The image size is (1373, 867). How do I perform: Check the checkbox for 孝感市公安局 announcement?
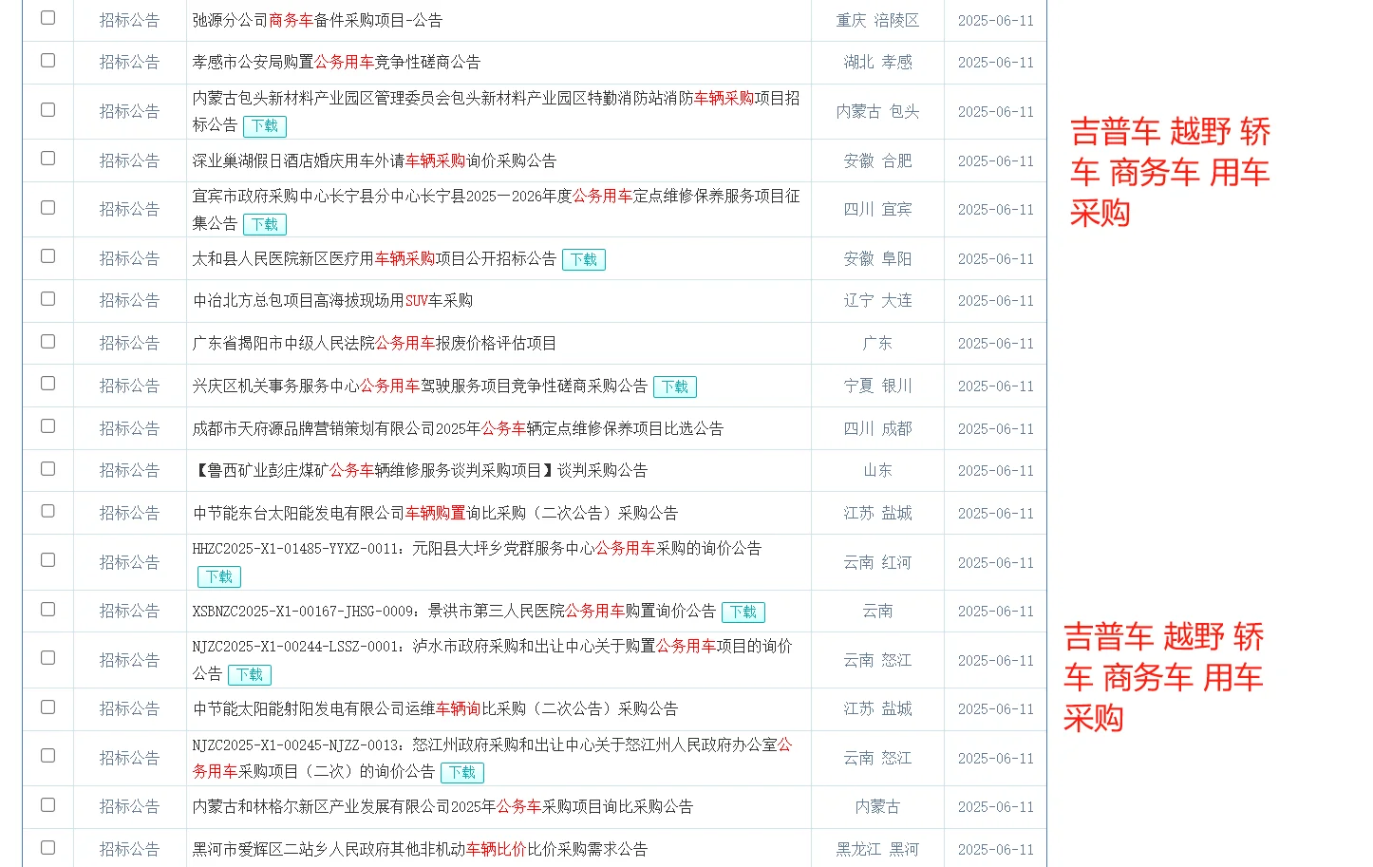tap(47, 61)
